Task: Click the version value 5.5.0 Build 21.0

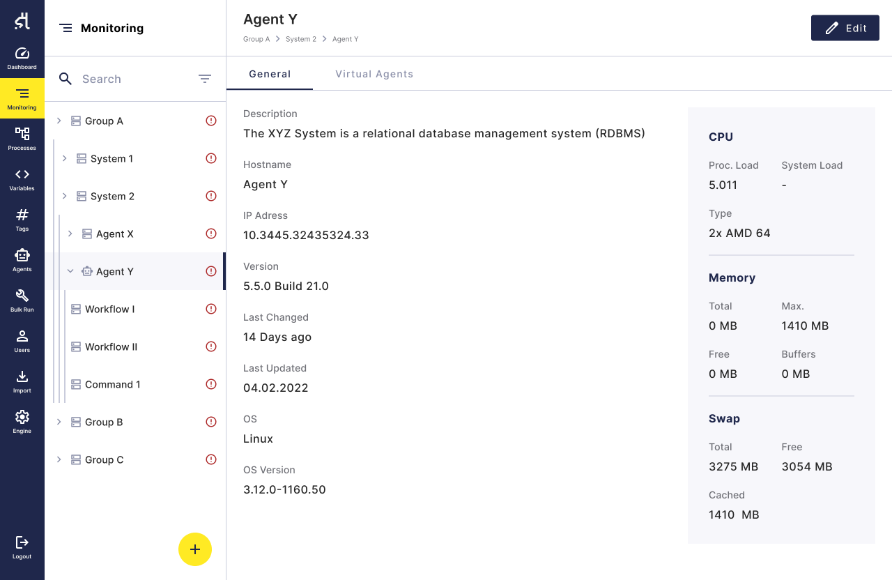Action: (x=286, y=286)
